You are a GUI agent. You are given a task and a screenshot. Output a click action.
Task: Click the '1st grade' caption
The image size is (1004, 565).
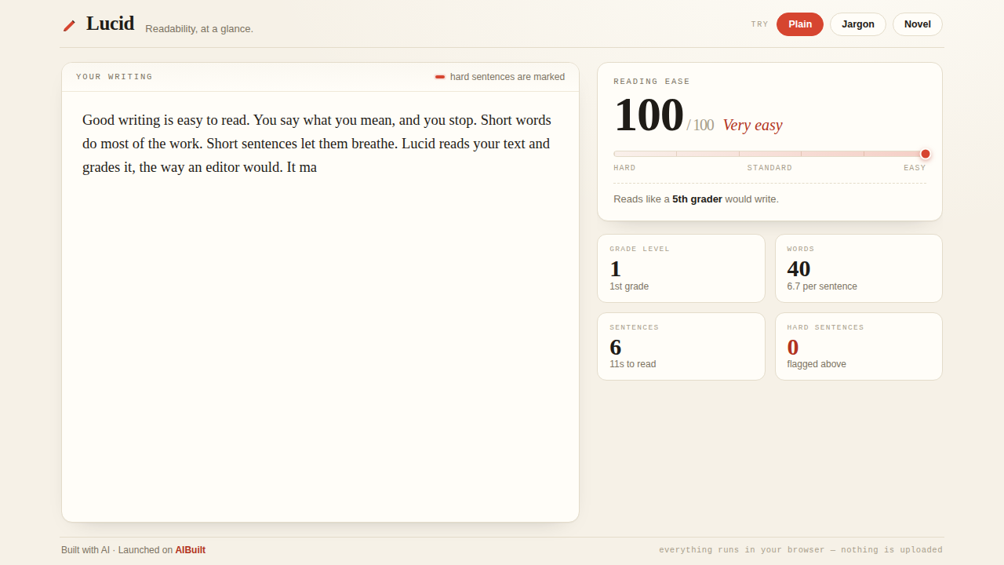pyautogui.click(x=629, y=286)
